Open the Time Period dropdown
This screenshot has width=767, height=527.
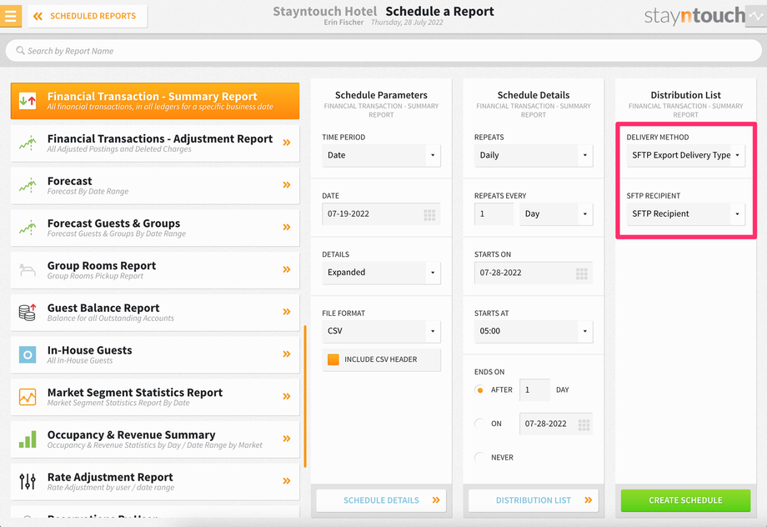[x=381, y=155]
